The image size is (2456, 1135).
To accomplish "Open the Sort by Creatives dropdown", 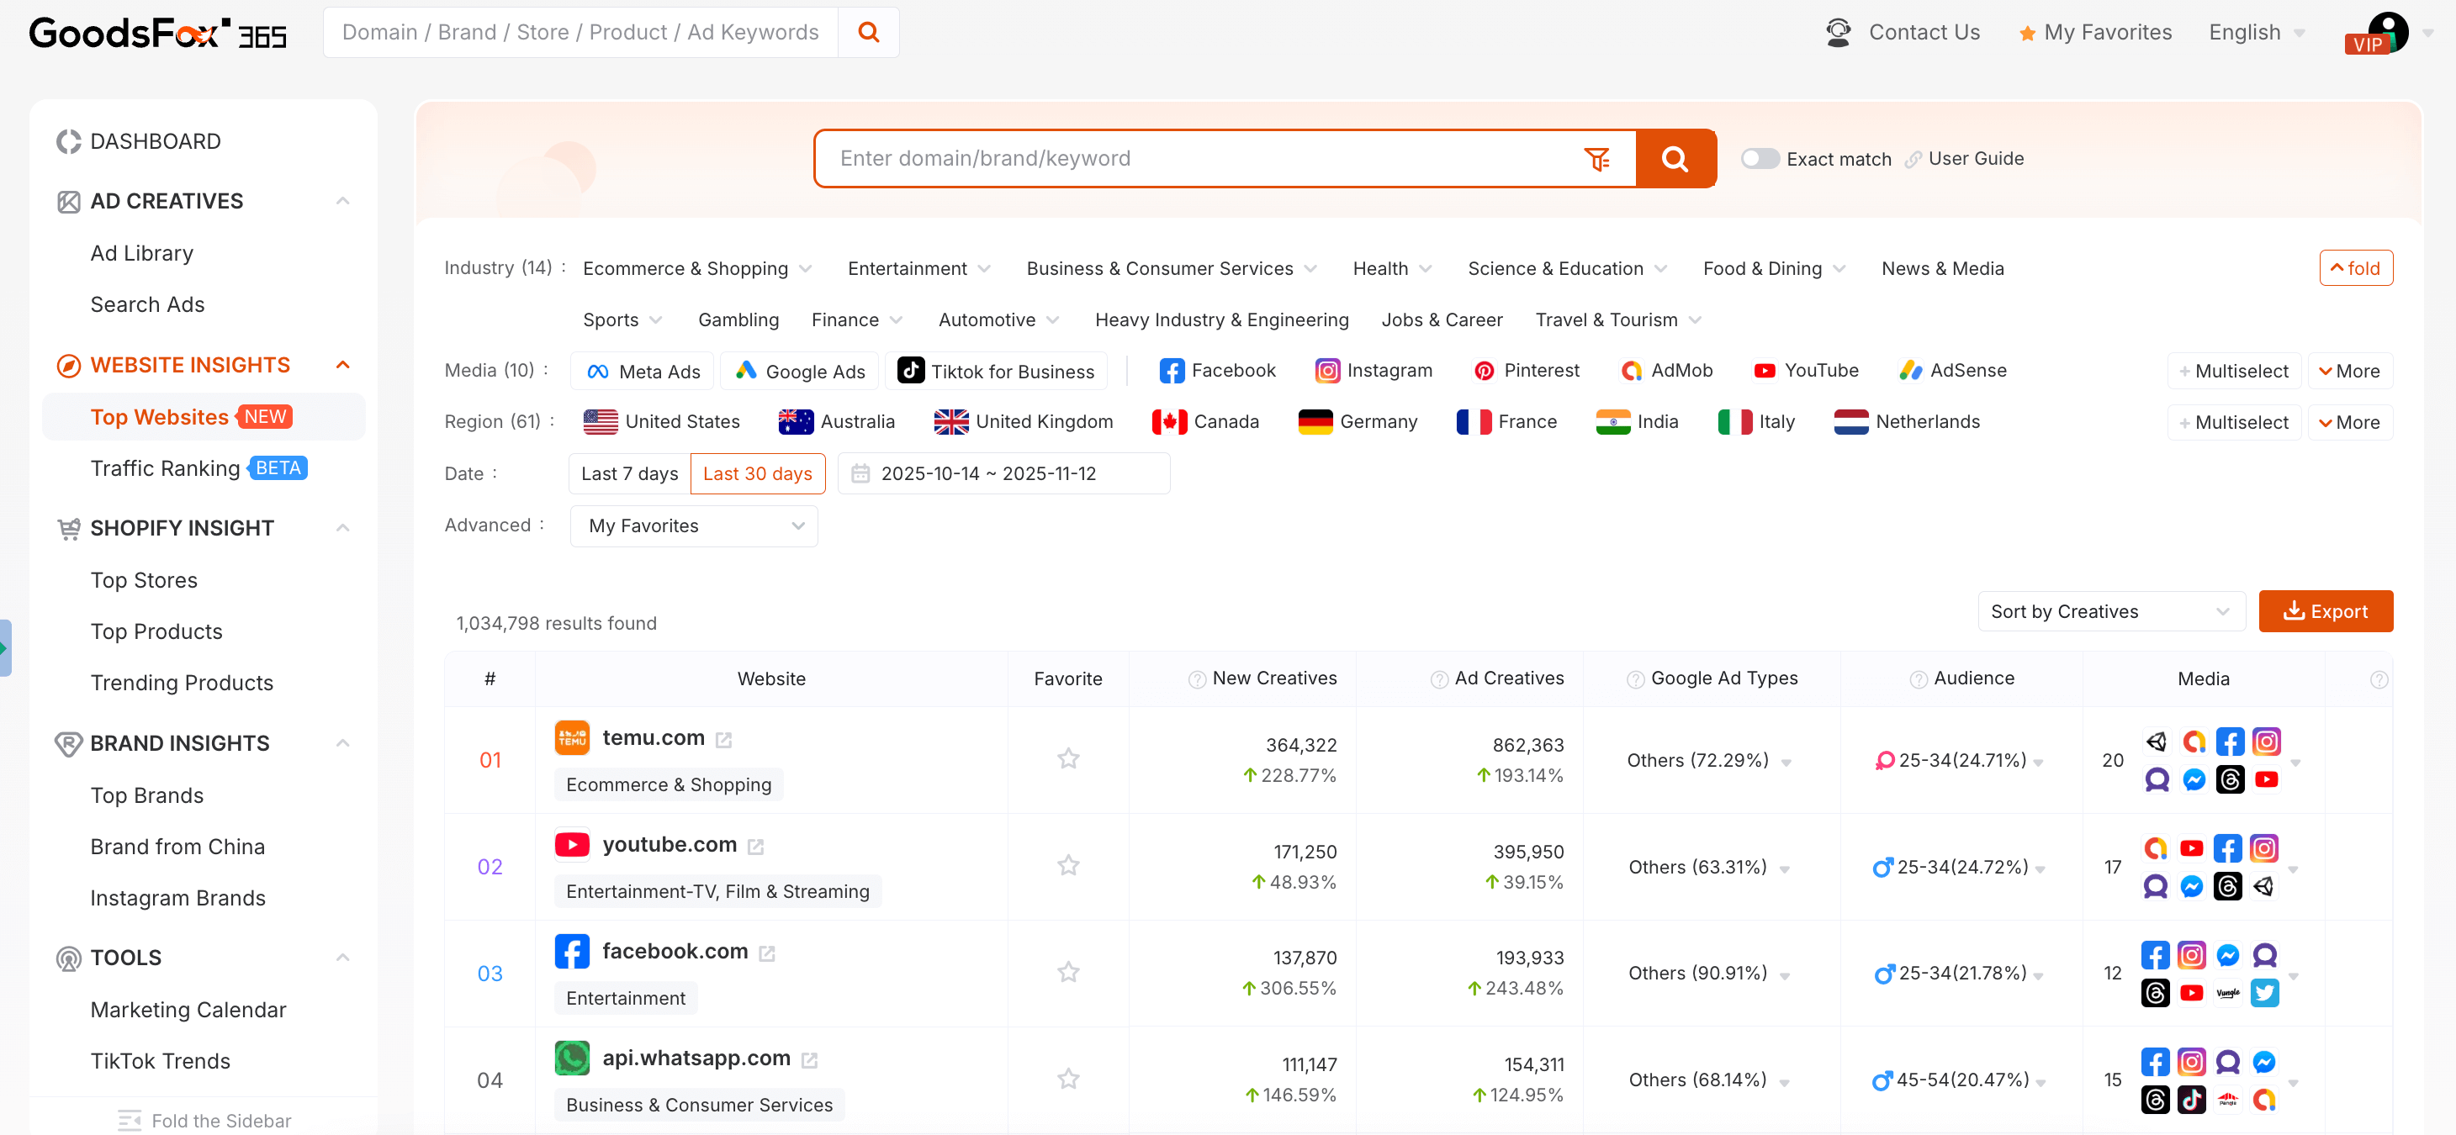I will (2110, 612).
